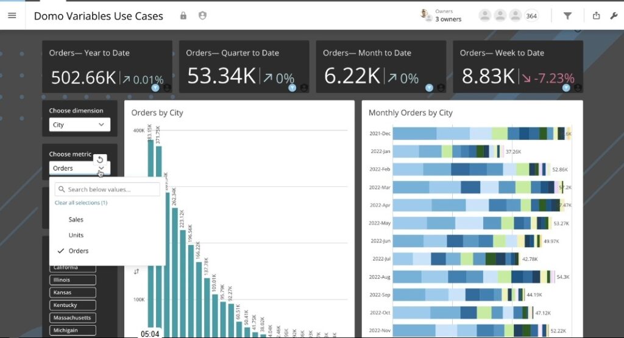Viewport: 624px width, 338px height.
Task: Open the hamburger navigation menu
Action: 12,16
